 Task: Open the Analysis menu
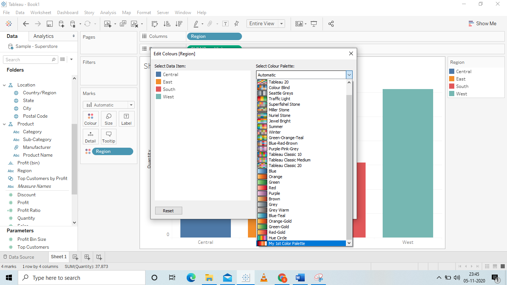(x=108, y=13)
